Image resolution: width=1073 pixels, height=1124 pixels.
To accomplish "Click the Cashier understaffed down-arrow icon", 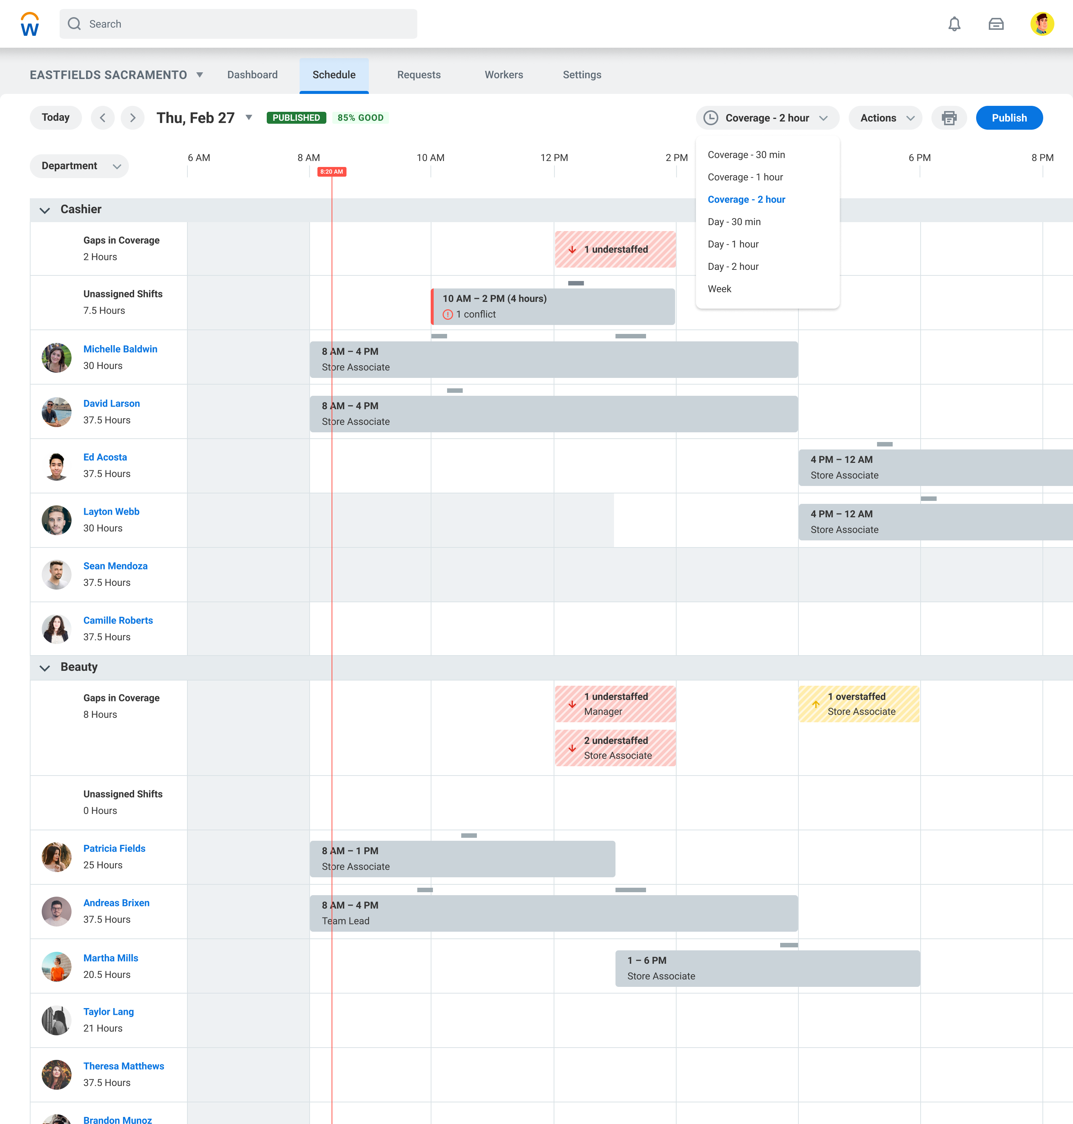I will click(572, 249).
